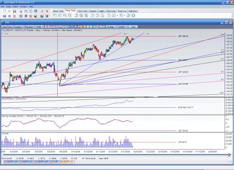The image size is (234, 170).
Task: Switch to the Indicators tab
Action: [x=133, y=11]
